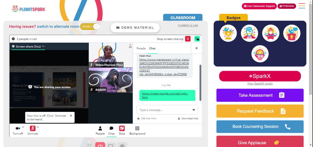Viewport: 313px width, 147px height.
Task: Click the 'switch to alternate room' text
Action: (58, 26)
